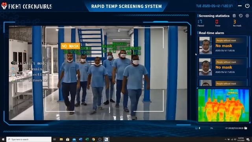The height and width of the screenshot is (142, 252).
Task: Click the Fight Coronavirus heart logo
Action: [x=4, y=6]
